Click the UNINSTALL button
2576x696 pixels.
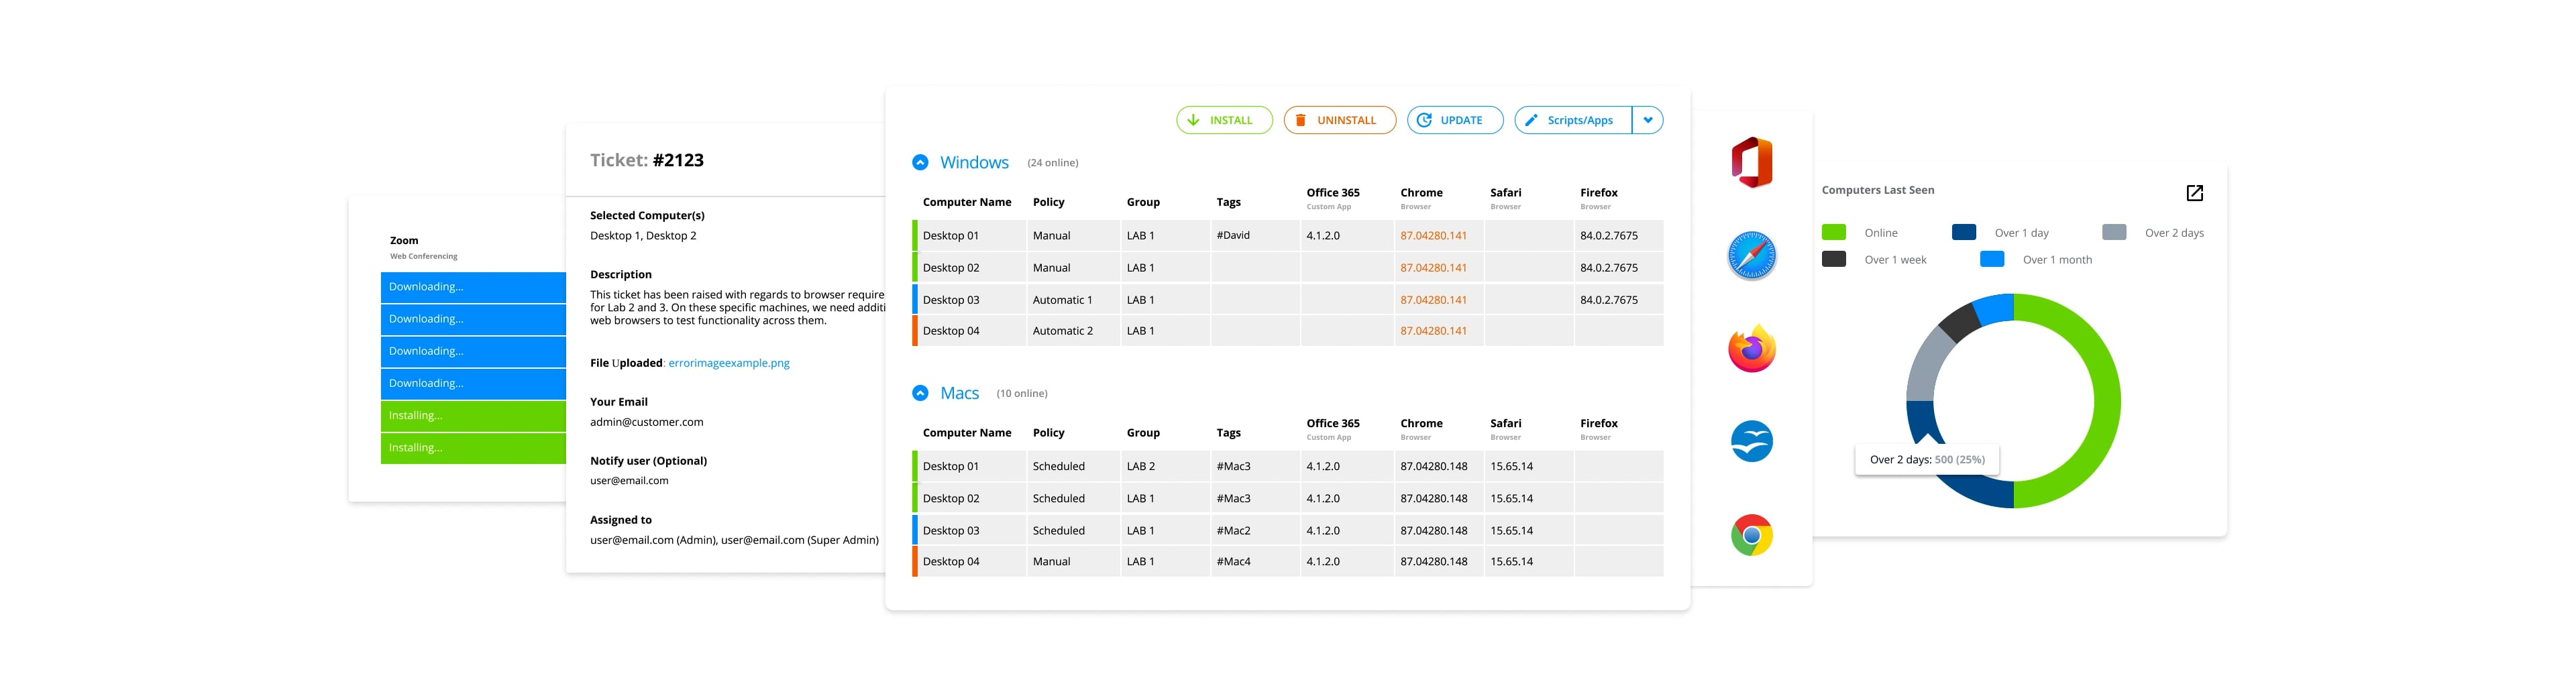point(1339,120)
